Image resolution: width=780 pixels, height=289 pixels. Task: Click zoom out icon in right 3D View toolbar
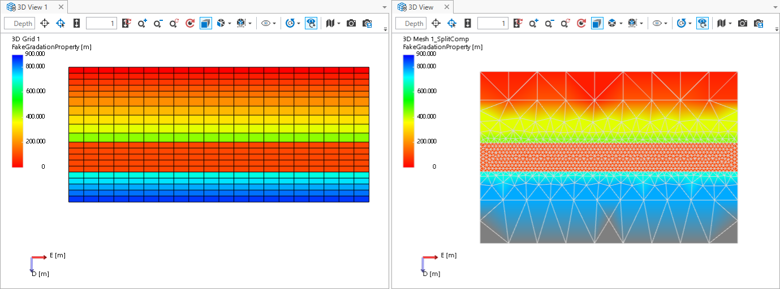pyautogui.click(x=549, y=23)
